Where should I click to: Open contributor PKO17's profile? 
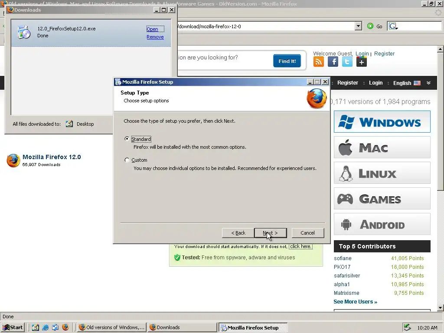342,267
